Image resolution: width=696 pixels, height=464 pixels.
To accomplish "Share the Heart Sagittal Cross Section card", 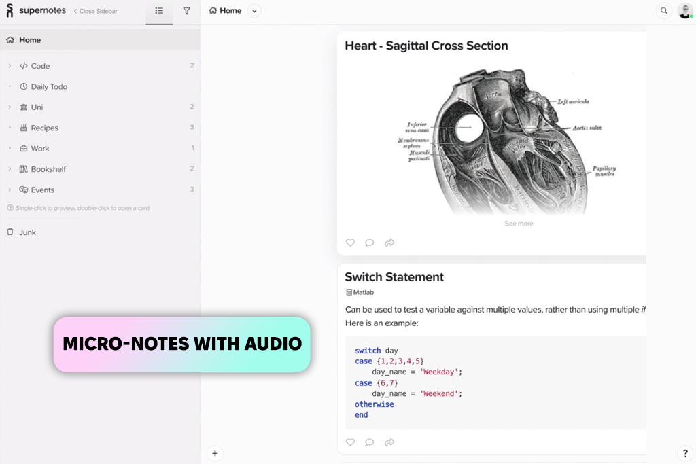I will pos(389,243).
